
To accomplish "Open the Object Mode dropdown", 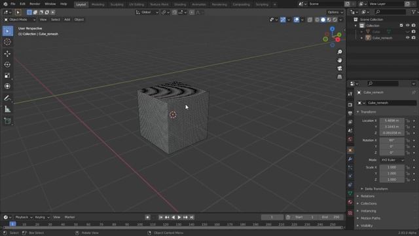I will click(20, 20).
